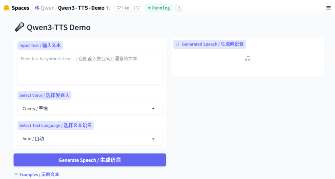Focus the Input Text textbox
This screenshot has width=335, height=179.
pyautogui.click(x=90, y=68)
